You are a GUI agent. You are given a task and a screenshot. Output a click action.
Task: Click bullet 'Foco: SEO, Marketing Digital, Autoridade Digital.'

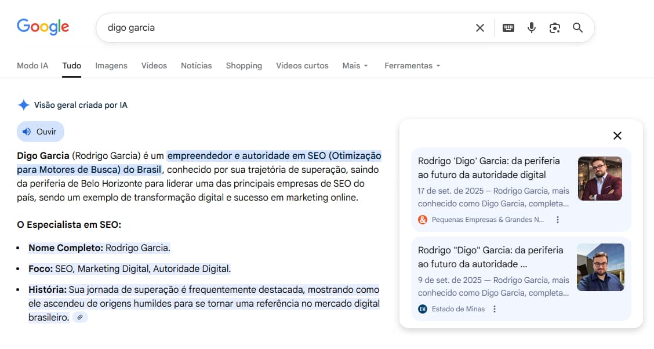130,269
